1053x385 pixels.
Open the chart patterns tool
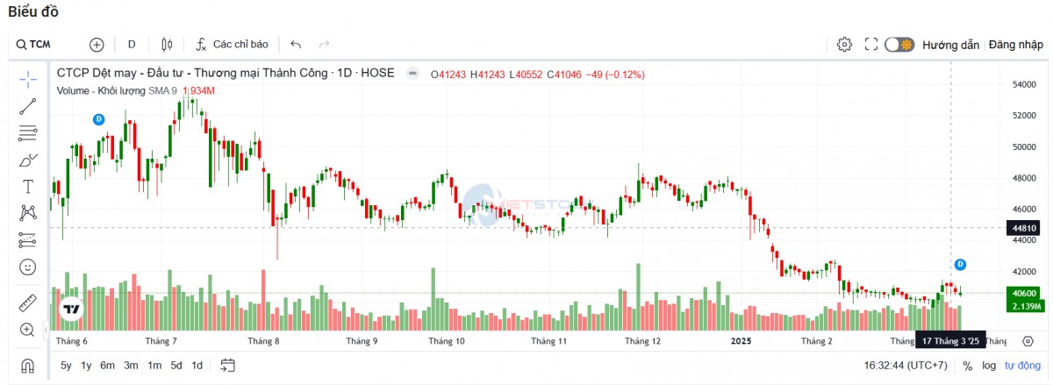tap(28, 212)
